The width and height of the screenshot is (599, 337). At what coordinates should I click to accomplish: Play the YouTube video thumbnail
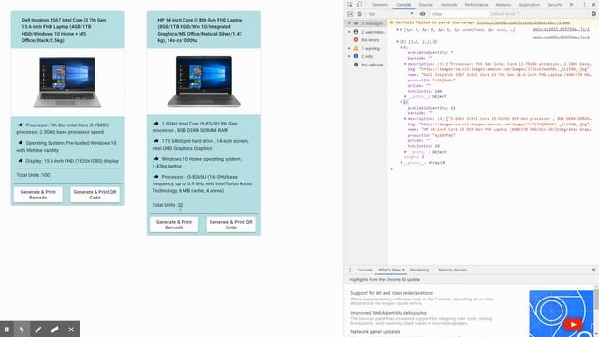coord(572,325)
